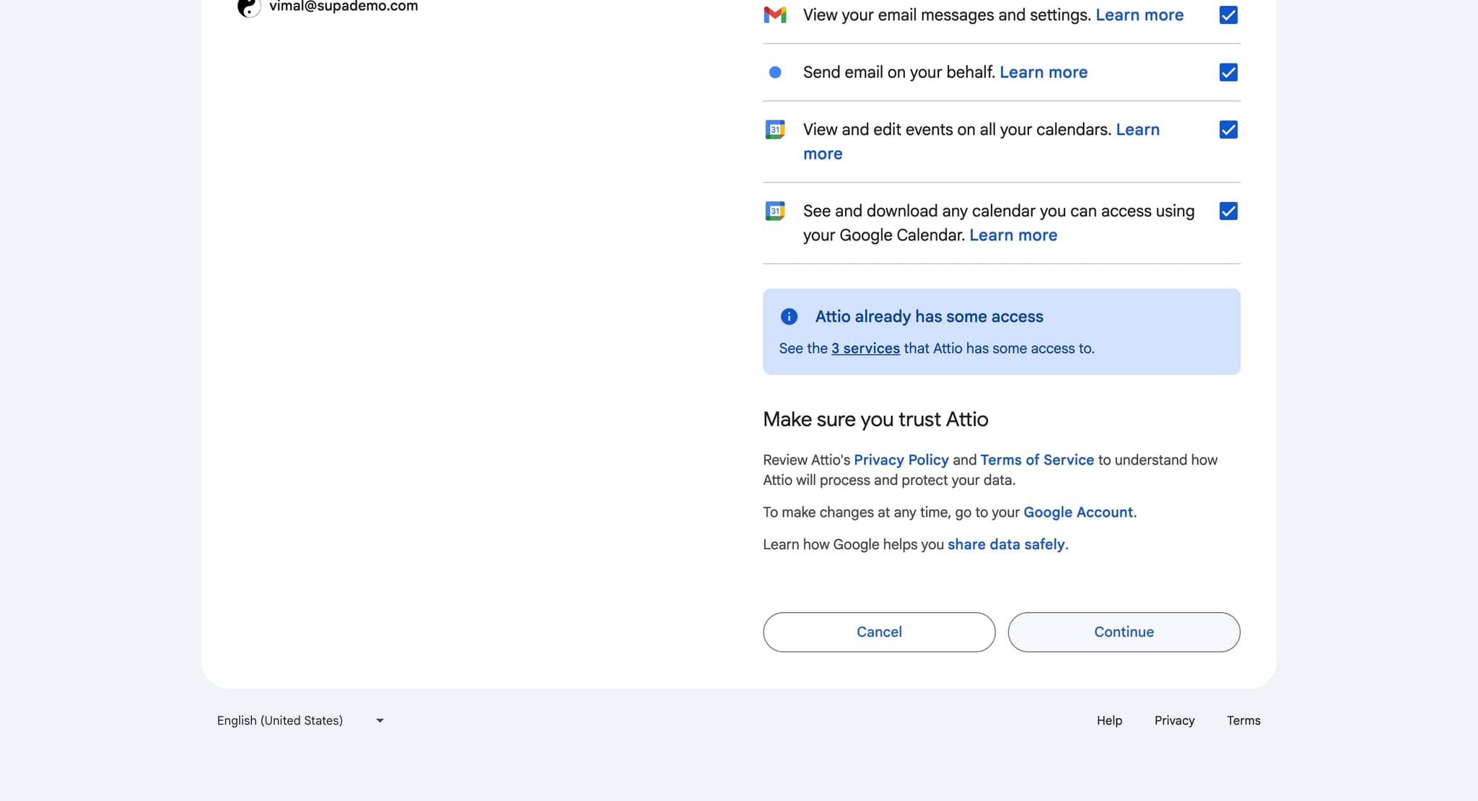Click the account avatar next to vimal@supademo.com
1478x801 pixels.
tap(249, 7)
